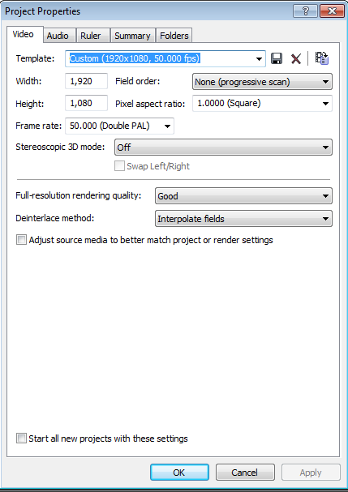Close the Project Properties dialog

pos(332,11)
